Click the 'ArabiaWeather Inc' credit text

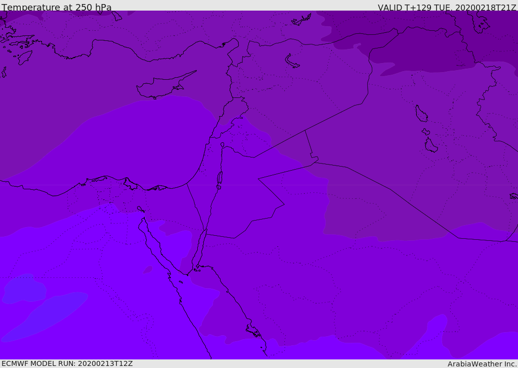click(482, 364)
